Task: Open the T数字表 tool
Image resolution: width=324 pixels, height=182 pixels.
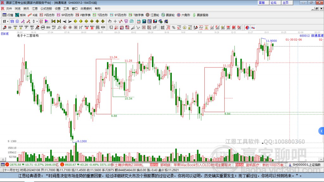Action: tap(136, 15)
